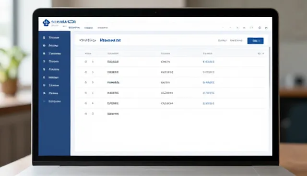Open the blue value link in the fourth table row
Viewport: 307px width, 176px height.
pos(209,93)
